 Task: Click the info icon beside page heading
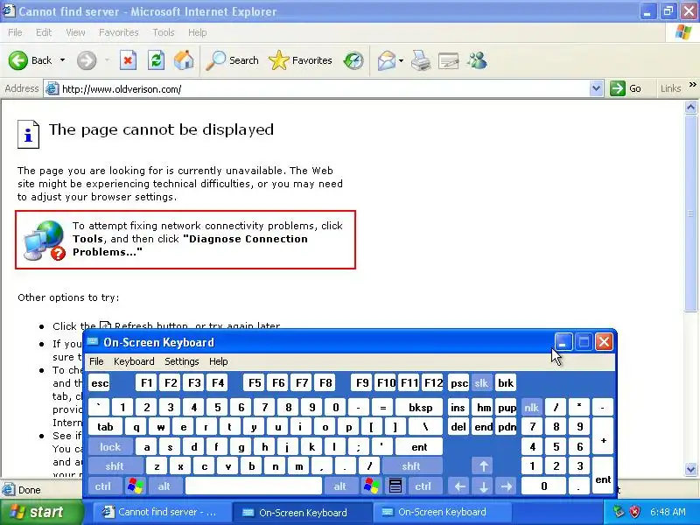[28, 134]
